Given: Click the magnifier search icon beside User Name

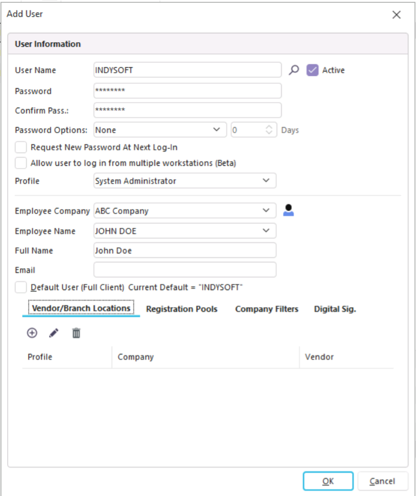Looking at the screenshot, I should pyautogui.click(x=294, y=70).
